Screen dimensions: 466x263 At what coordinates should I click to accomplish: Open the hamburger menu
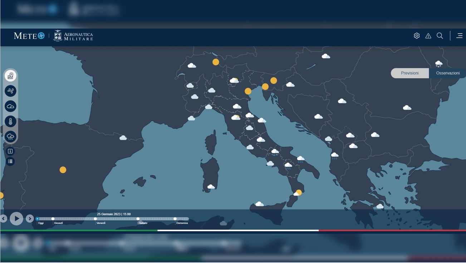(x=460, y=36)
